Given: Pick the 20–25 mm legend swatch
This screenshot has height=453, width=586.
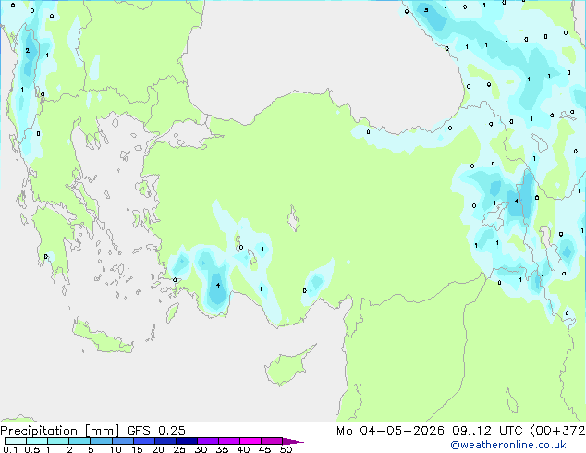Looking at the screenshot, I should point(165,441).
